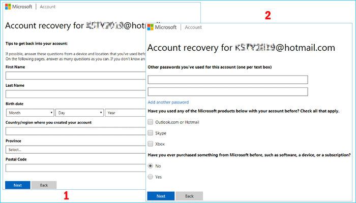Viewport: 356px width, 203px height.
Task: Click the Microsoft logo in window 1
Action: click(x=19, y=7)
